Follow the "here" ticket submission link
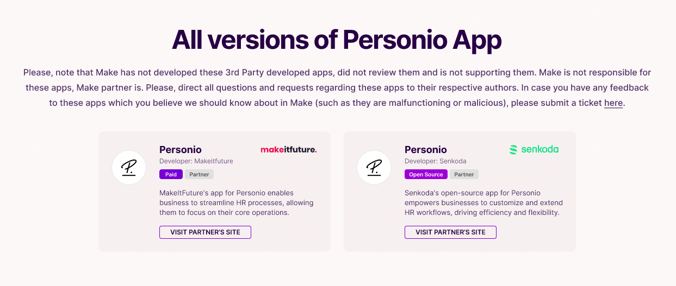 [x=613, y=103]
